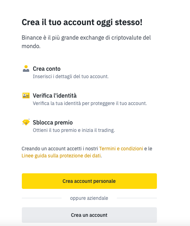Select the Crea conto step title

click(46, 69)
